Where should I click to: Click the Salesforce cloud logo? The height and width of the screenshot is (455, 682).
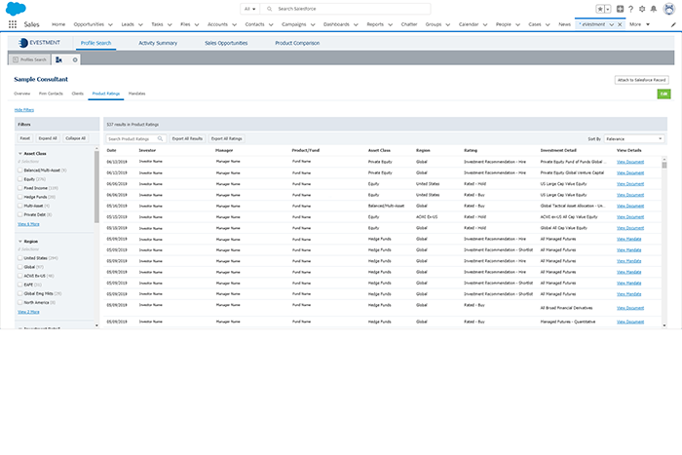pos(14,8)
